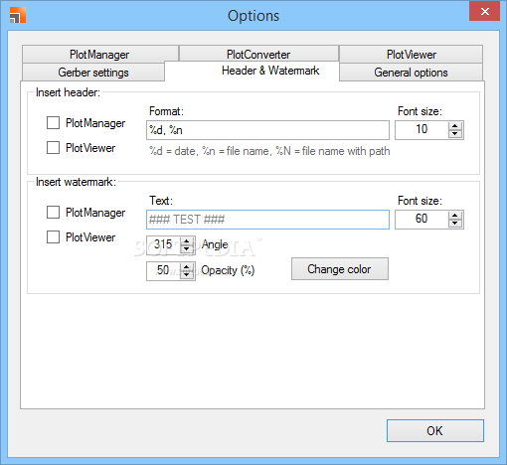The width and height of the screenshot is (507, 465).
Task: Click the format placeholder hint text
Action: point(269,151)
